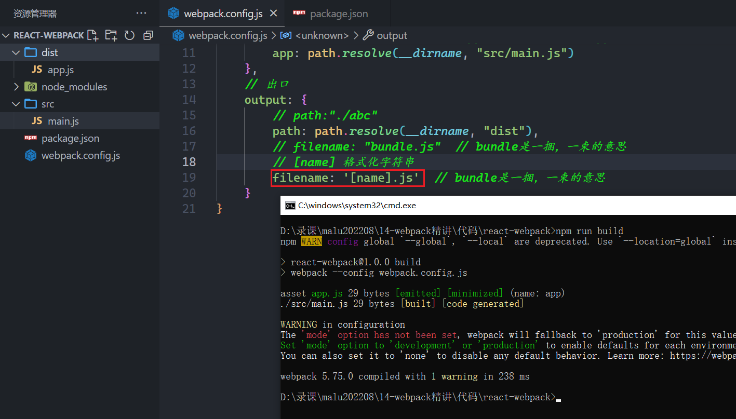Collapse the src folder chevron

16,104
